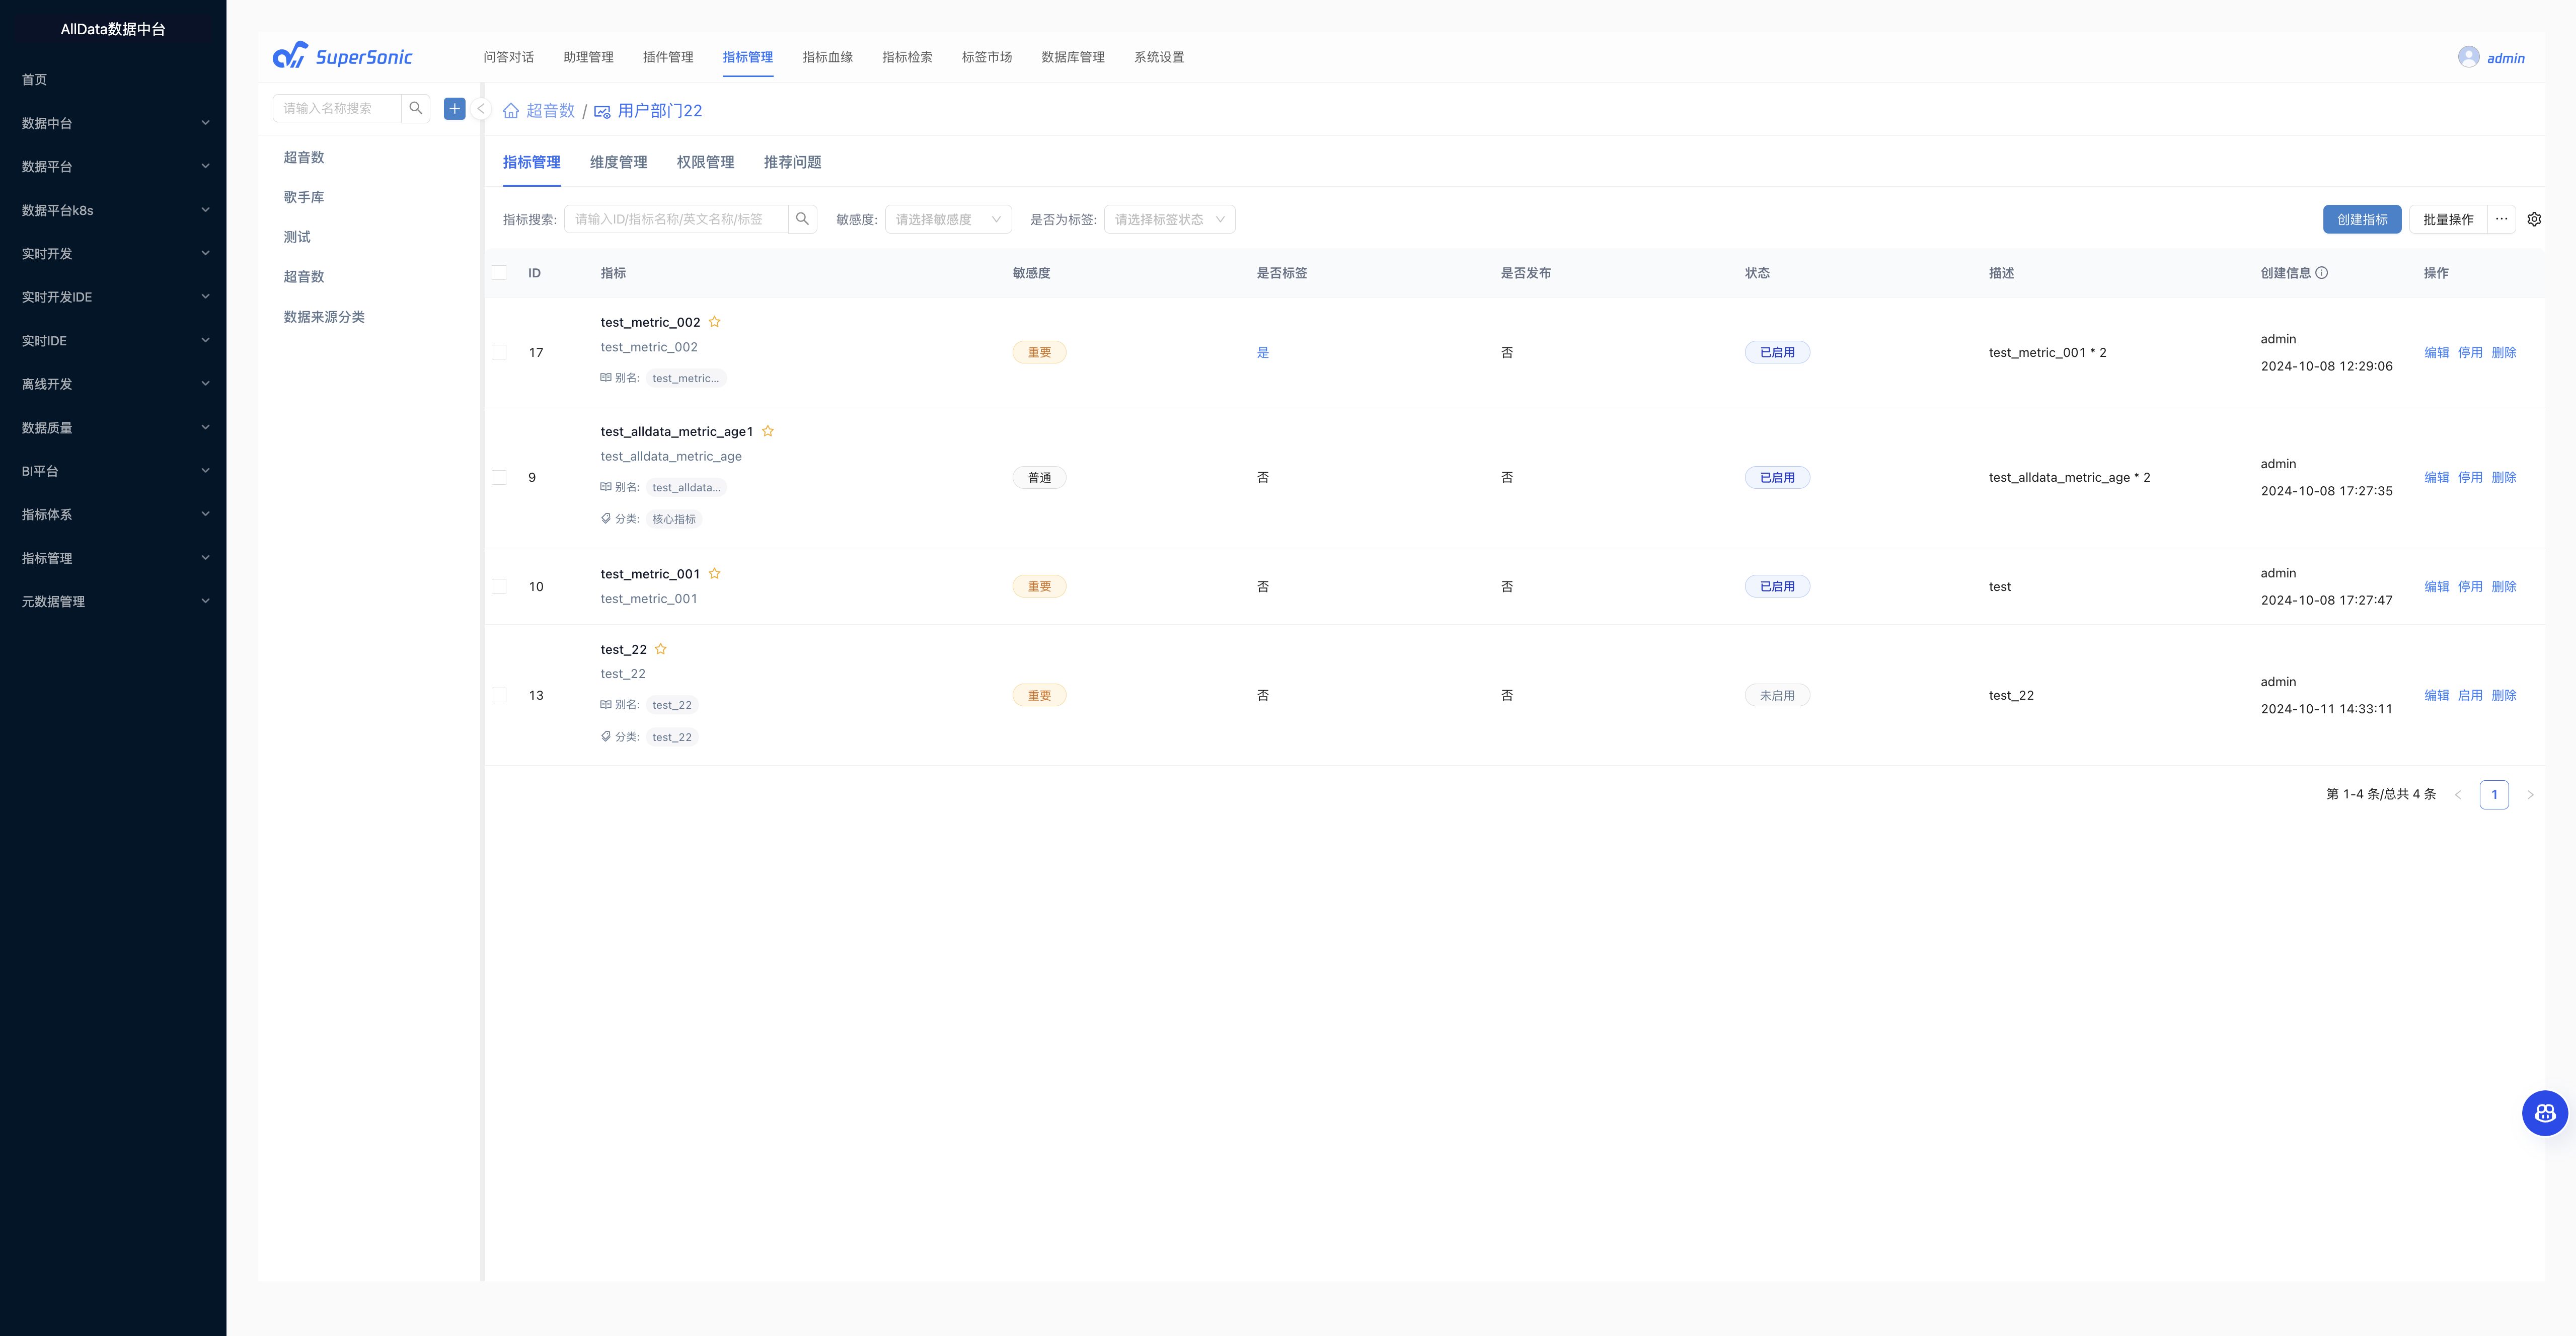Expand 数据质量 sidebar menu
Image resolution: width=2576 pixels, height=1336 pixels.
tap(113, 427)
